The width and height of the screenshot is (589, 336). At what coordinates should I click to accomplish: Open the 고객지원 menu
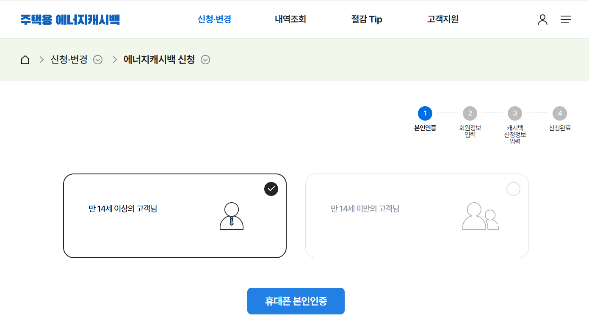[x=443, y=19]
